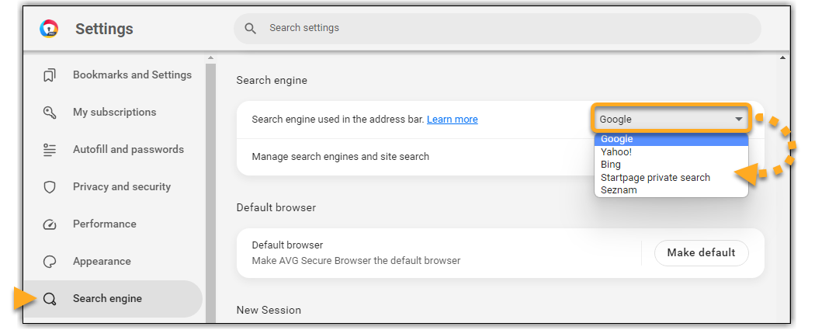Image resolution: width=815 pixels, height=330 pixels.
Task: Click the Autofill and passwords list icon
Action: click(50, 150)
